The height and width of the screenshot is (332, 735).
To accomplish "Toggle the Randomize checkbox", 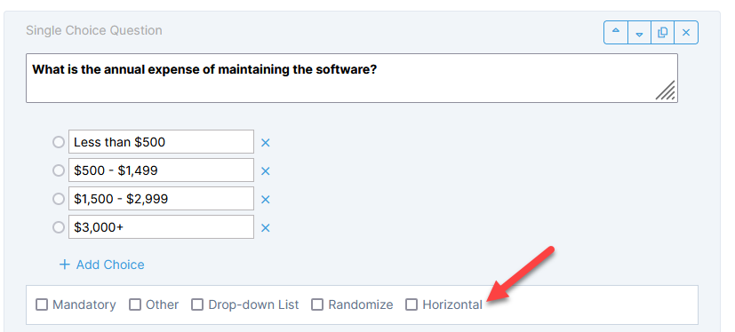I will (x=317, y=304).
